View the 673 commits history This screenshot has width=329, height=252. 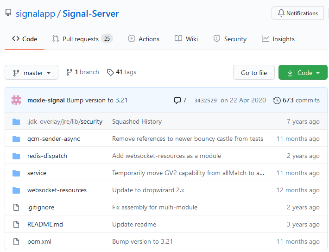click(297, 101)
